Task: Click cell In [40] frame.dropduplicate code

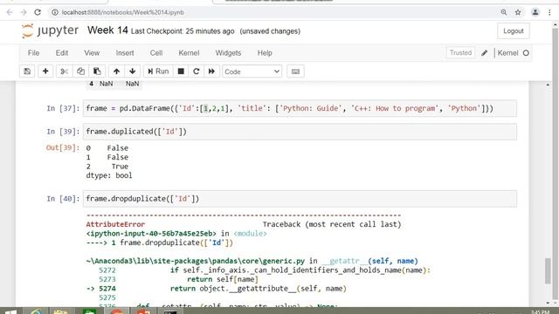Action: tap(300, 199)
